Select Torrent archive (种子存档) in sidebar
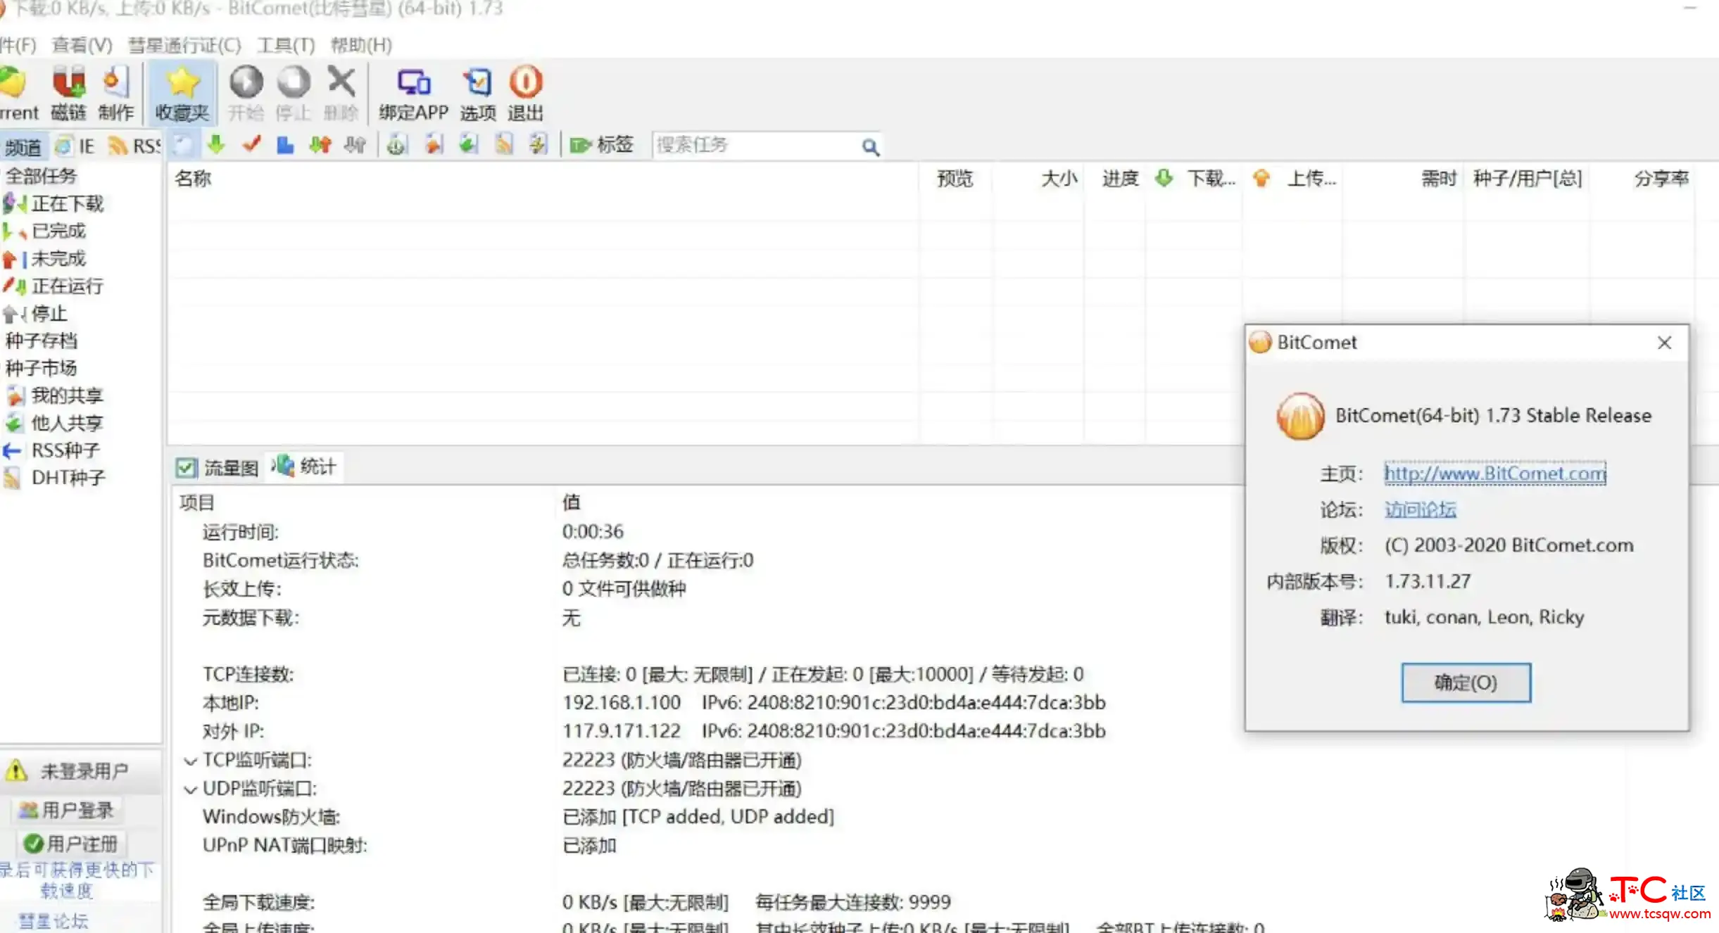 41,341
